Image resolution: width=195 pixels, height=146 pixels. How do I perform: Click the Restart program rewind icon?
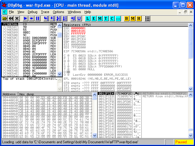11,19
